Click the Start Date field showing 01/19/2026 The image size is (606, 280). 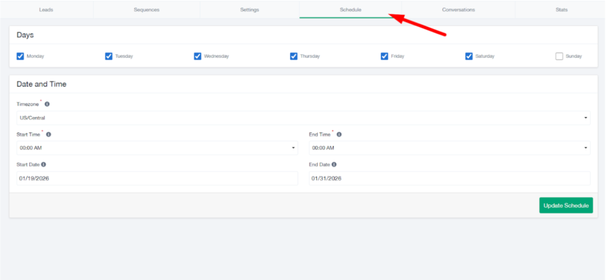[157, 178]
